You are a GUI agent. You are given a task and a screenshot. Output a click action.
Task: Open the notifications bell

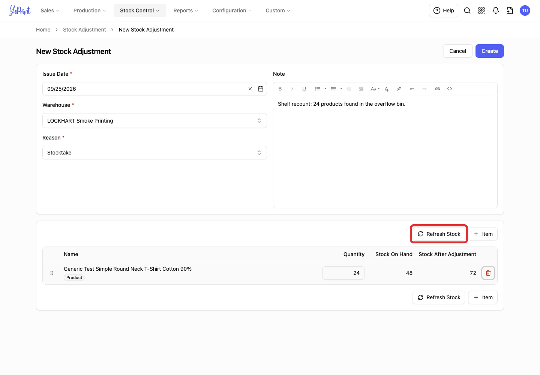(496, 10)
